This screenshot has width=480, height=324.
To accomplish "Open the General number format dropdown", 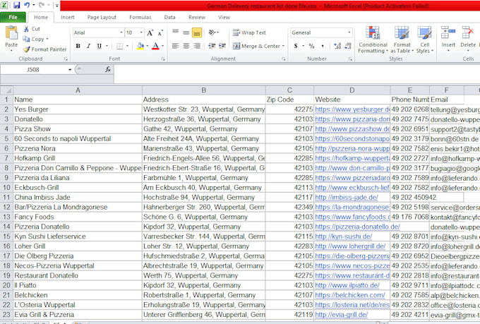I will click(349, 32).
